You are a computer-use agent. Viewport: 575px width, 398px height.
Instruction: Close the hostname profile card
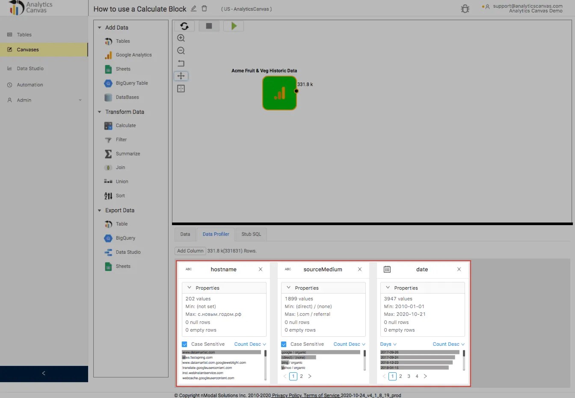(261, 269)
